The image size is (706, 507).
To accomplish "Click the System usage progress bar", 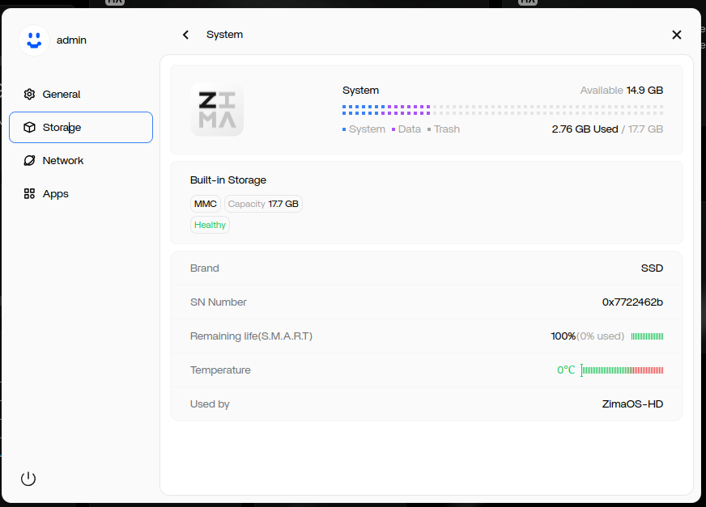I will (503, 108).
